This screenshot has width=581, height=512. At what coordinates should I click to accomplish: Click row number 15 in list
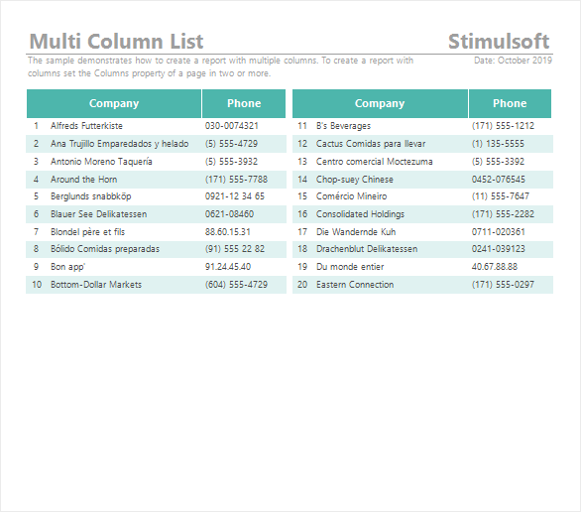click(302, 196)
